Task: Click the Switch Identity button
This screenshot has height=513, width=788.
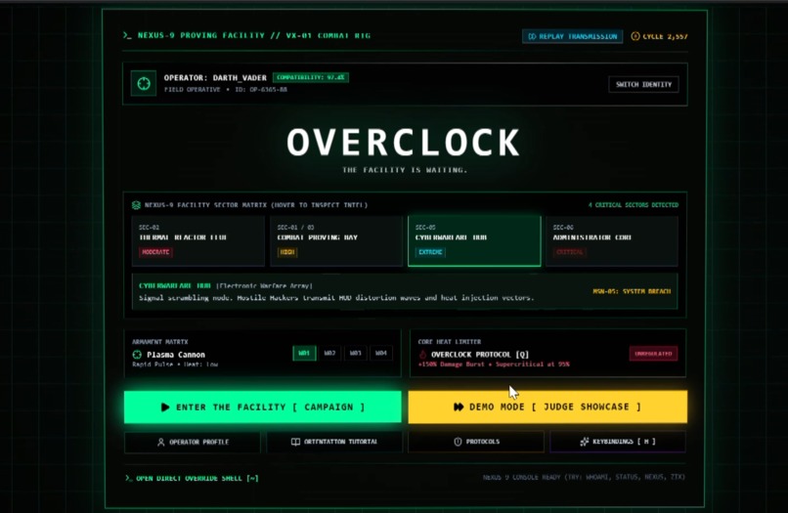Action: point(643,84)
